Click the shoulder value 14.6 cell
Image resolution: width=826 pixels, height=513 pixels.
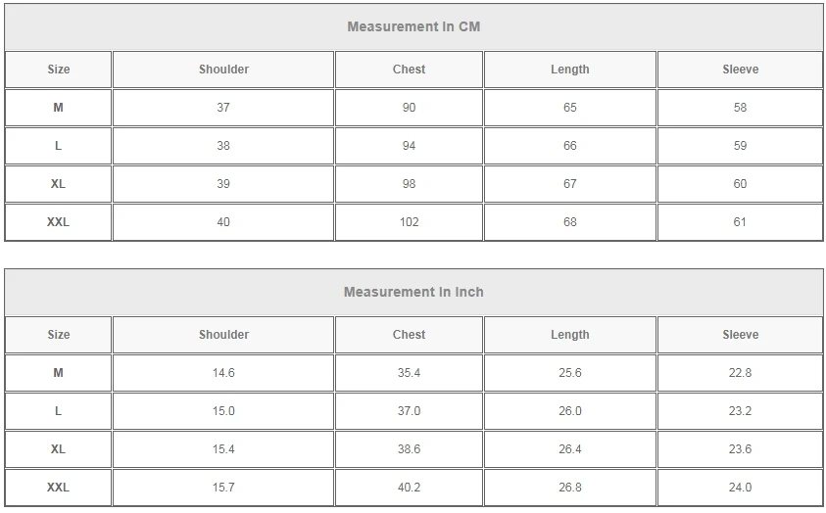point(223,373)
